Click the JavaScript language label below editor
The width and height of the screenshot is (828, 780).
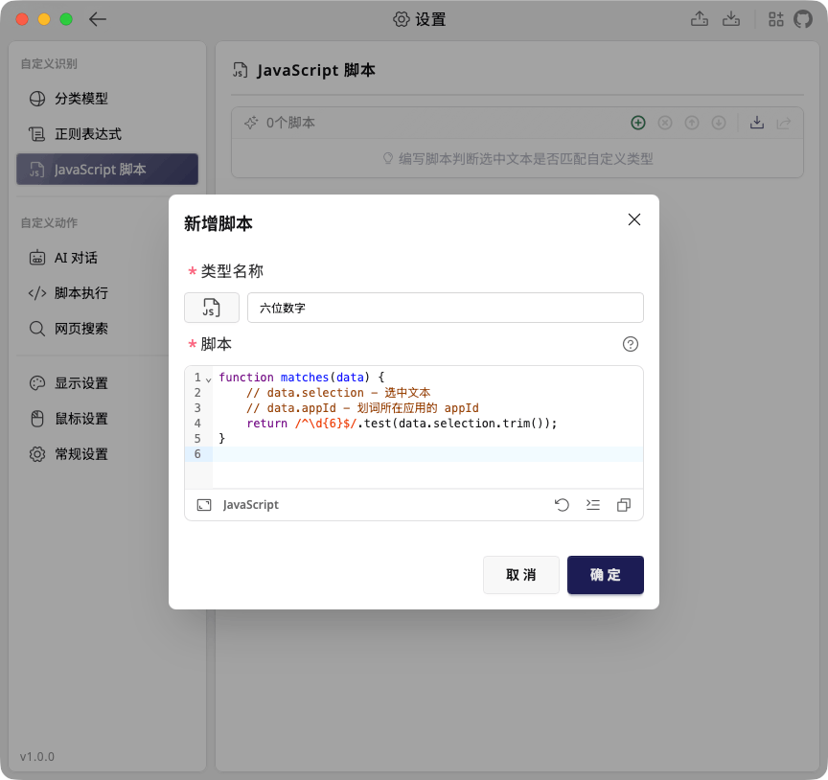[x=251, y=505]
